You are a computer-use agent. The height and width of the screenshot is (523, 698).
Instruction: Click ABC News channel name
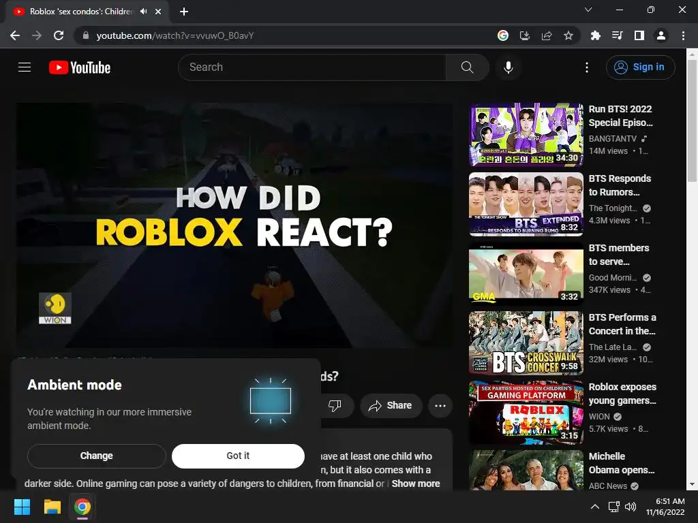pyautogui.click(x=607, y=486)
